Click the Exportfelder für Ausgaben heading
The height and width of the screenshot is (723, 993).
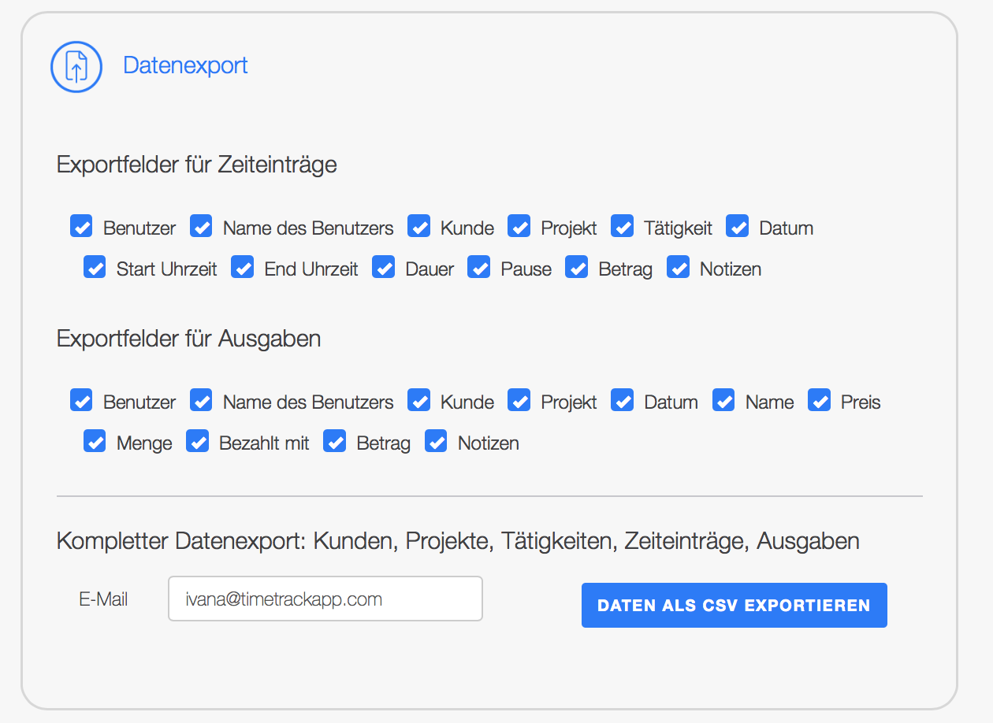189,339
